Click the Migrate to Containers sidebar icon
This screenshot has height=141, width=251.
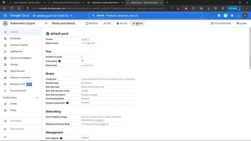click(x=5, y=78)
